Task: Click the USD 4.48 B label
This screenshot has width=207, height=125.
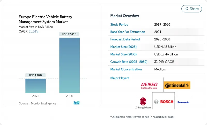Action: (36, 75)
